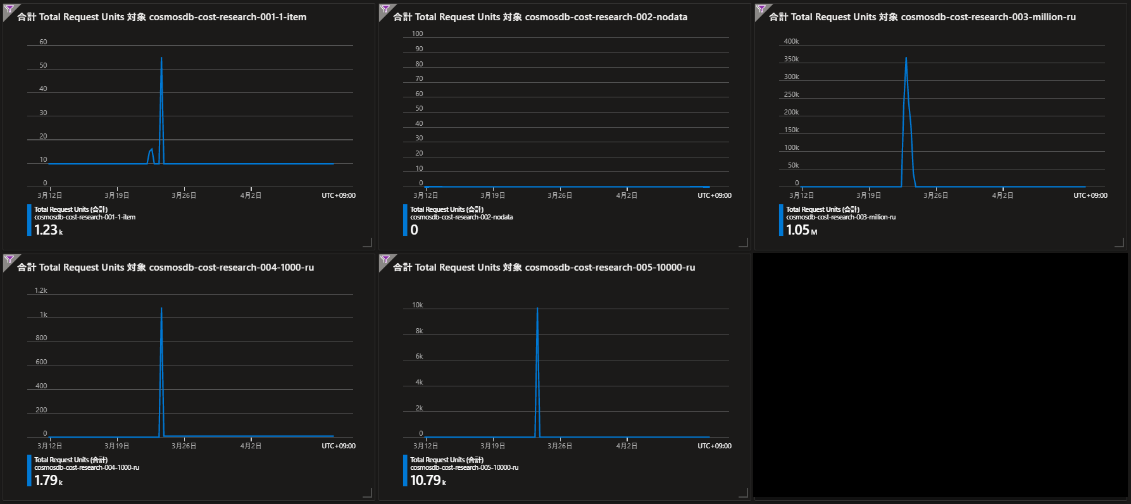Click resize corner handle of 002-nodata tile
The height and width of the screenshot is (504, 1131).
[x=743, y=243]
